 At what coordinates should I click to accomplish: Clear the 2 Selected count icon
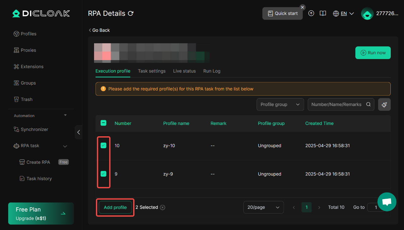point(163,207)
